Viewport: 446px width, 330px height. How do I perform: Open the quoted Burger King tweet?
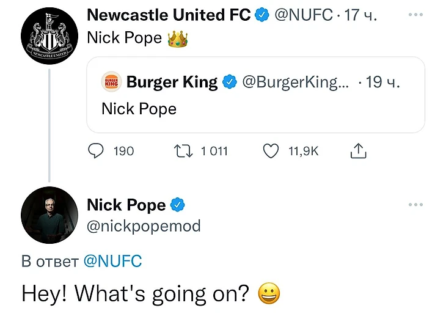click(255, 109)
